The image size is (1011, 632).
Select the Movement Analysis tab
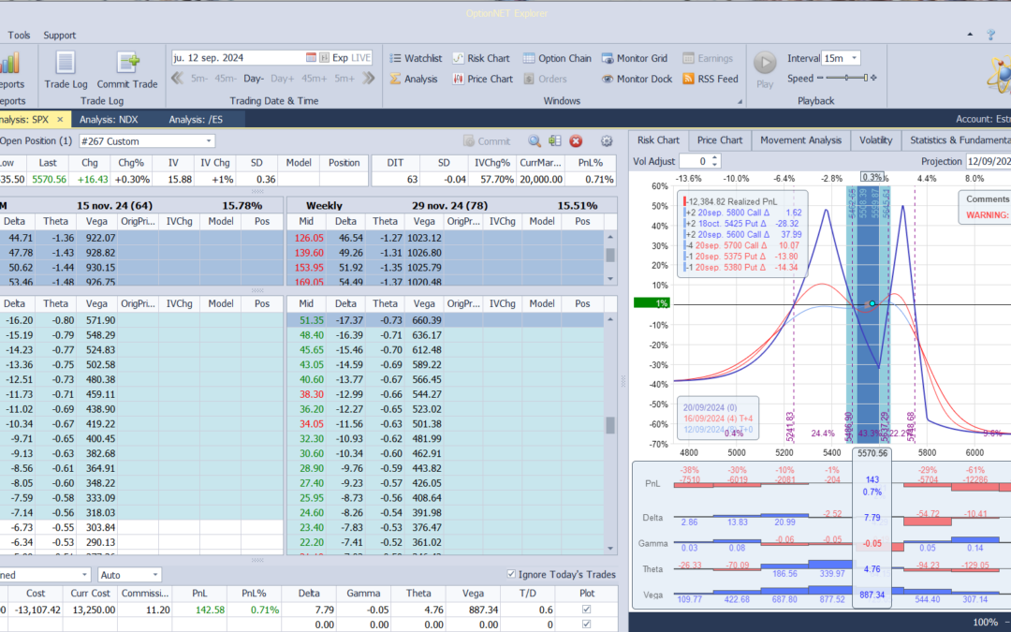tap(800, 140)
